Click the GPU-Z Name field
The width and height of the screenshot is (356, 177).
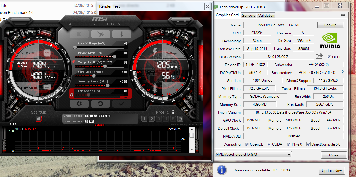279,25
